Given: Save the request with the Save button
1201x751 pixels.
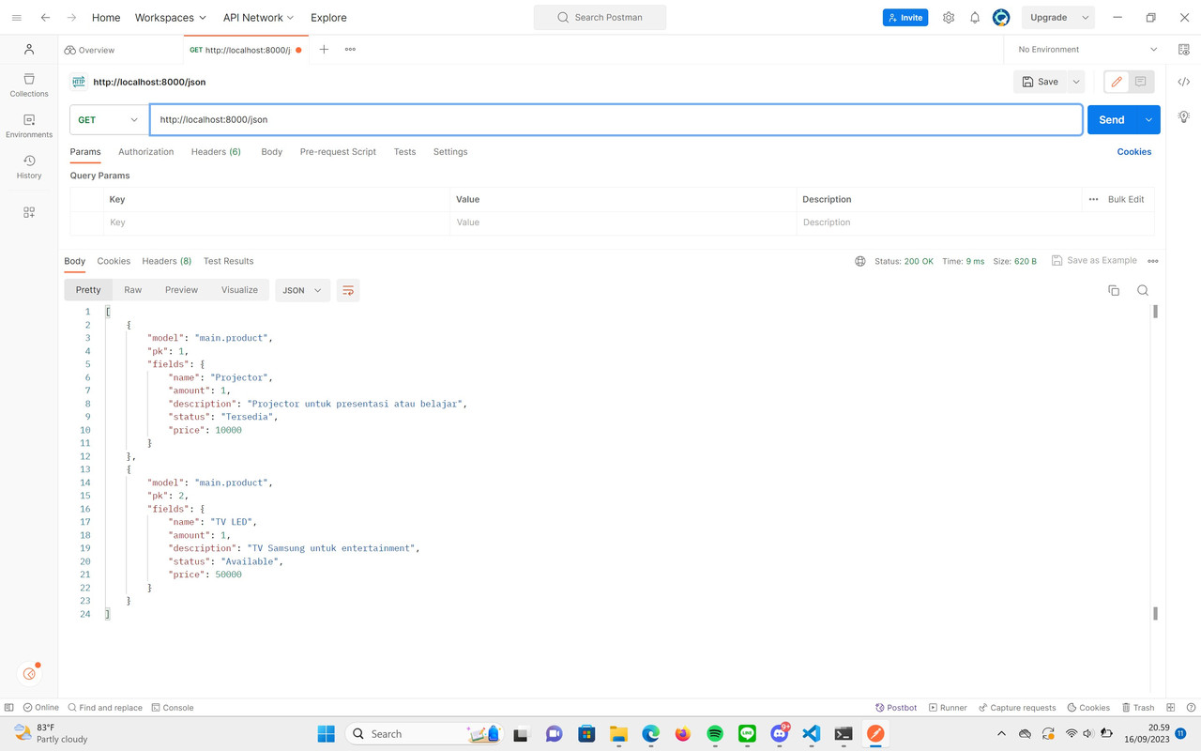Looking at the screenshot, I should pos(1041,82).
